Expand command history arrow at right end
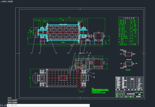Viewport: 155px width, 107px height. pos(89,106)
